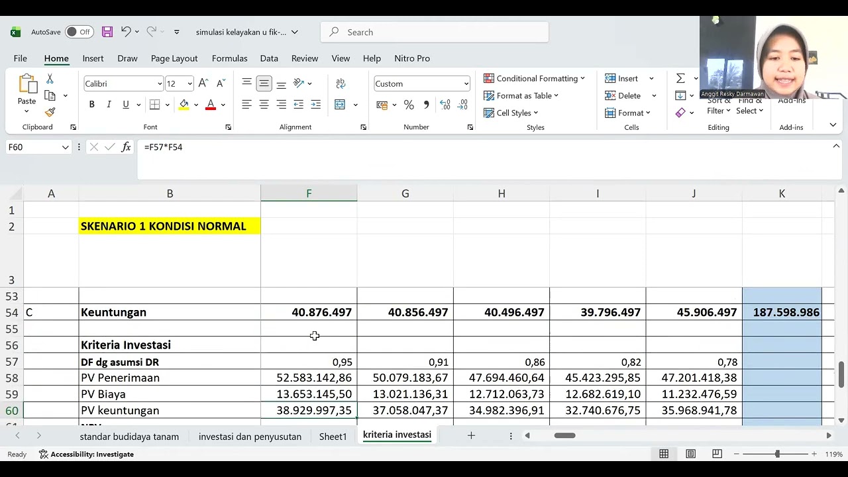Open Format as Table dropdown
This screenshot has height=477, width=848.
[521, 95]
